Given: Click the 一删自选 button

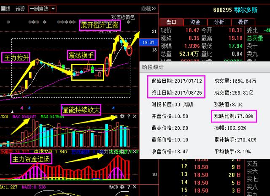Looking at the screenshot, I should [x=40, y=8].
